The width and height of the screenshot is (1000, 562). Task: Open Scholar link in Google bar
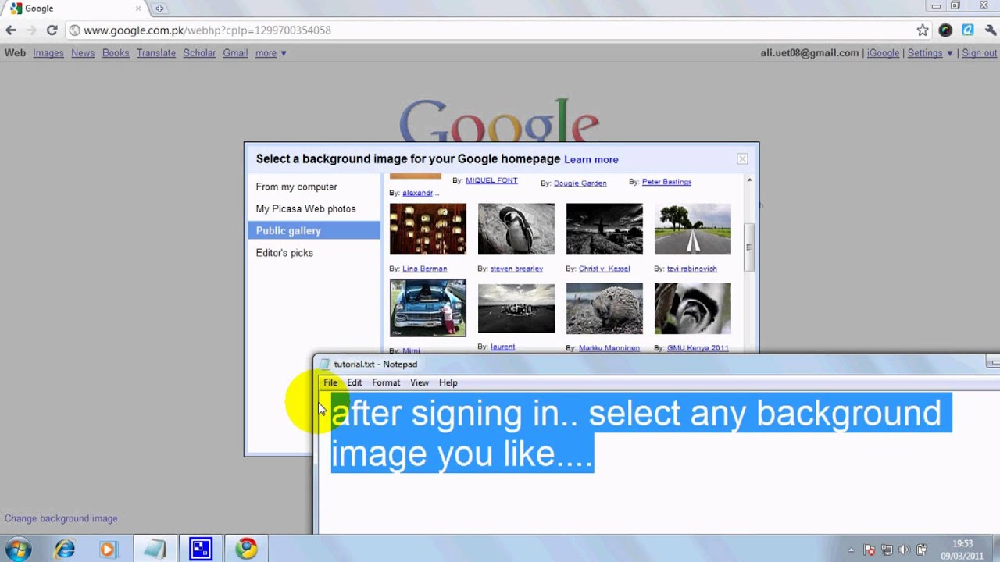(x=199, y=53)
